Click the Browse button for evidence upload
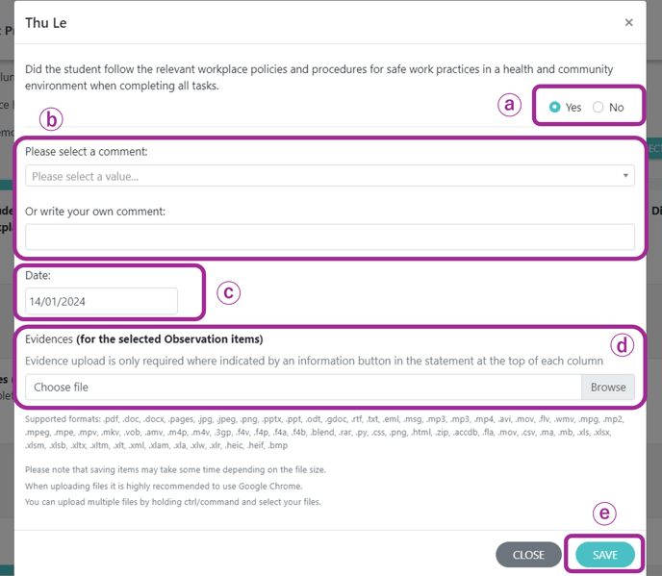This screenshot has width=662, height=576. click(x=608, y=387)
